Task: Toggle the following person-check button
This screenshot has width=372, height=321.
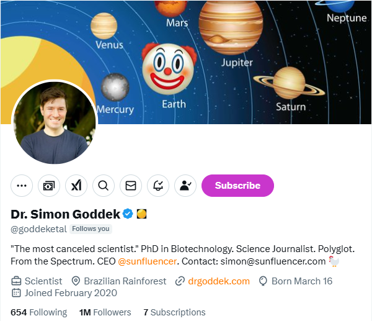Action: point(185,185)
